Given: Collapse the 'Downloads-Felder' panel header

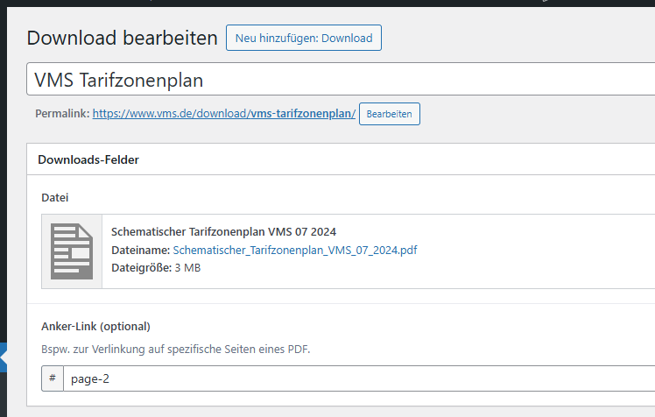Looking at the screenshot, I should [x=342, y=159].
